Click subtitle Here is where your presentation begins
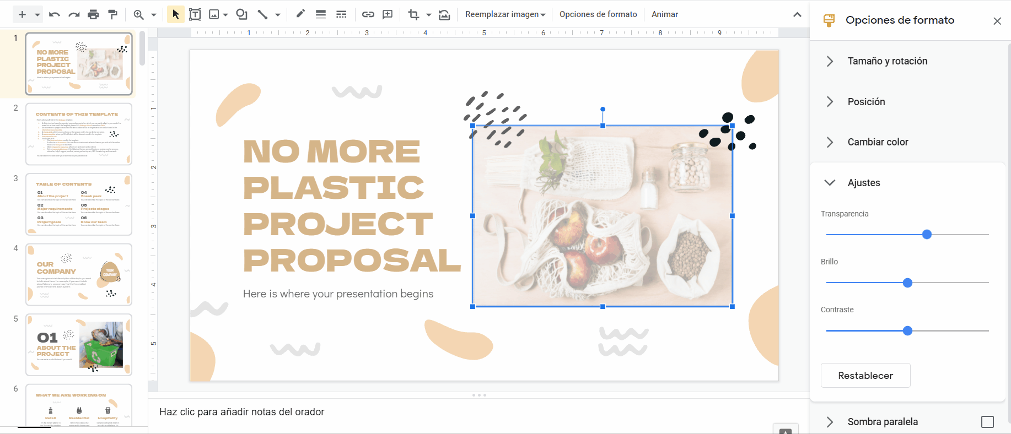 [338, 294]
